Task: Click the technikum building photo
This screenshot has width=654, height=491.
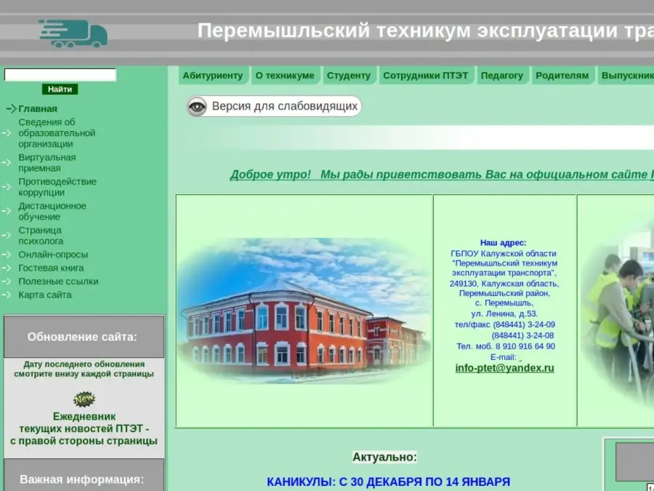Action: click(x=304, y=311)
